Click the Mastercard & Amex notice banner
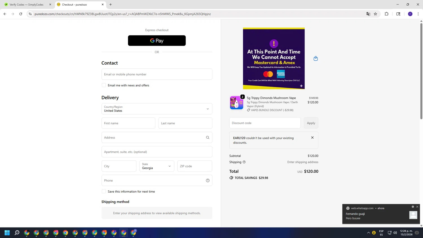The width and height of the screenshot is (423, 238). click(x=274, y=58)
